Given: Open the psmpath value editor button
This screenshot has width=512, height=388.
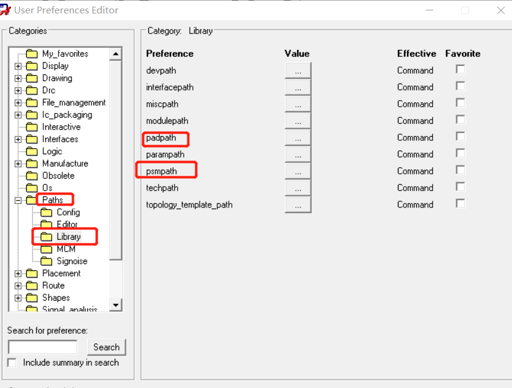Looking at the screenshot, I should 298,171.
